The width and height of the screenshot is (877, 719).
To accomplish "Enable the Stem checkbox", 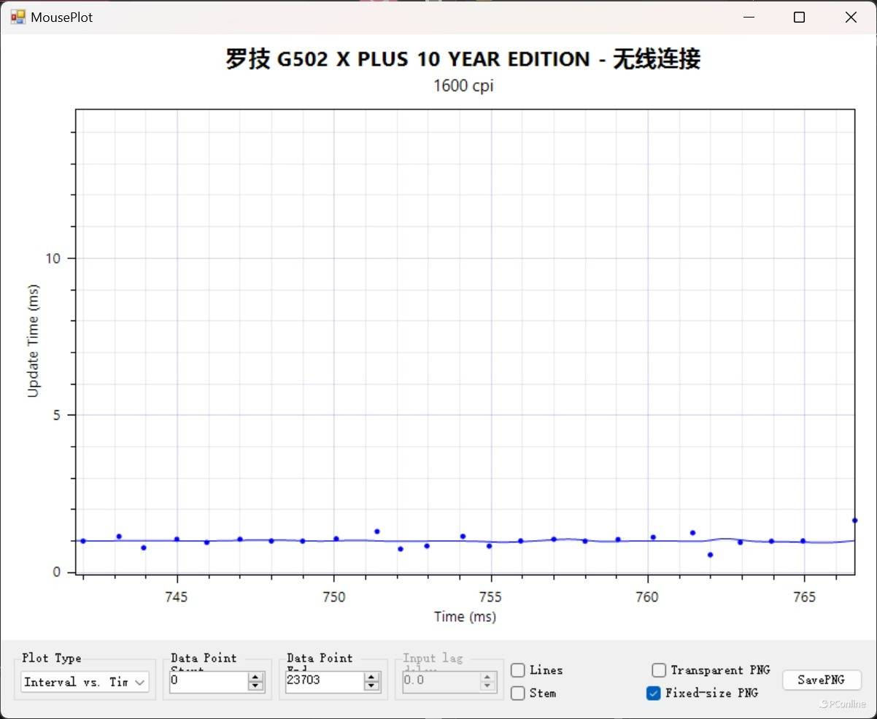I will coord(518,693).
